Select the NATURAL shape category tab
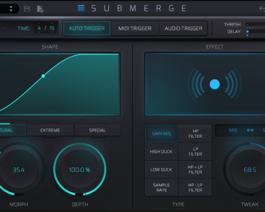 tap(13, 130)
